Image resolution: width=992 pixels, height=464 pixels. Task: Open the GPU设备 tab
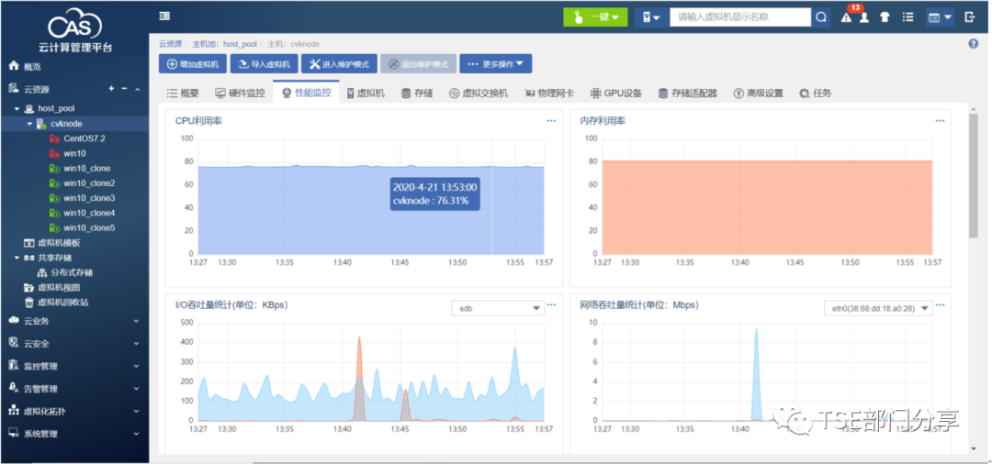(616, 94)
